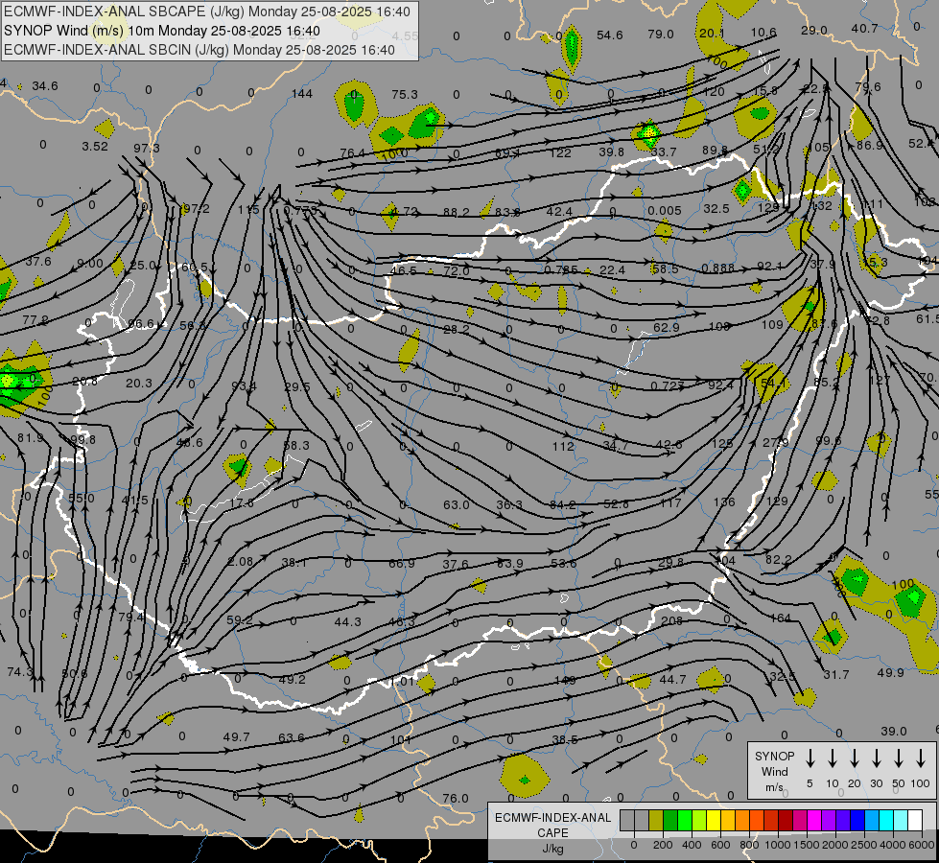939x863 pixels.
Task: Click the map value '39.0'
Action: coord(894,732)
